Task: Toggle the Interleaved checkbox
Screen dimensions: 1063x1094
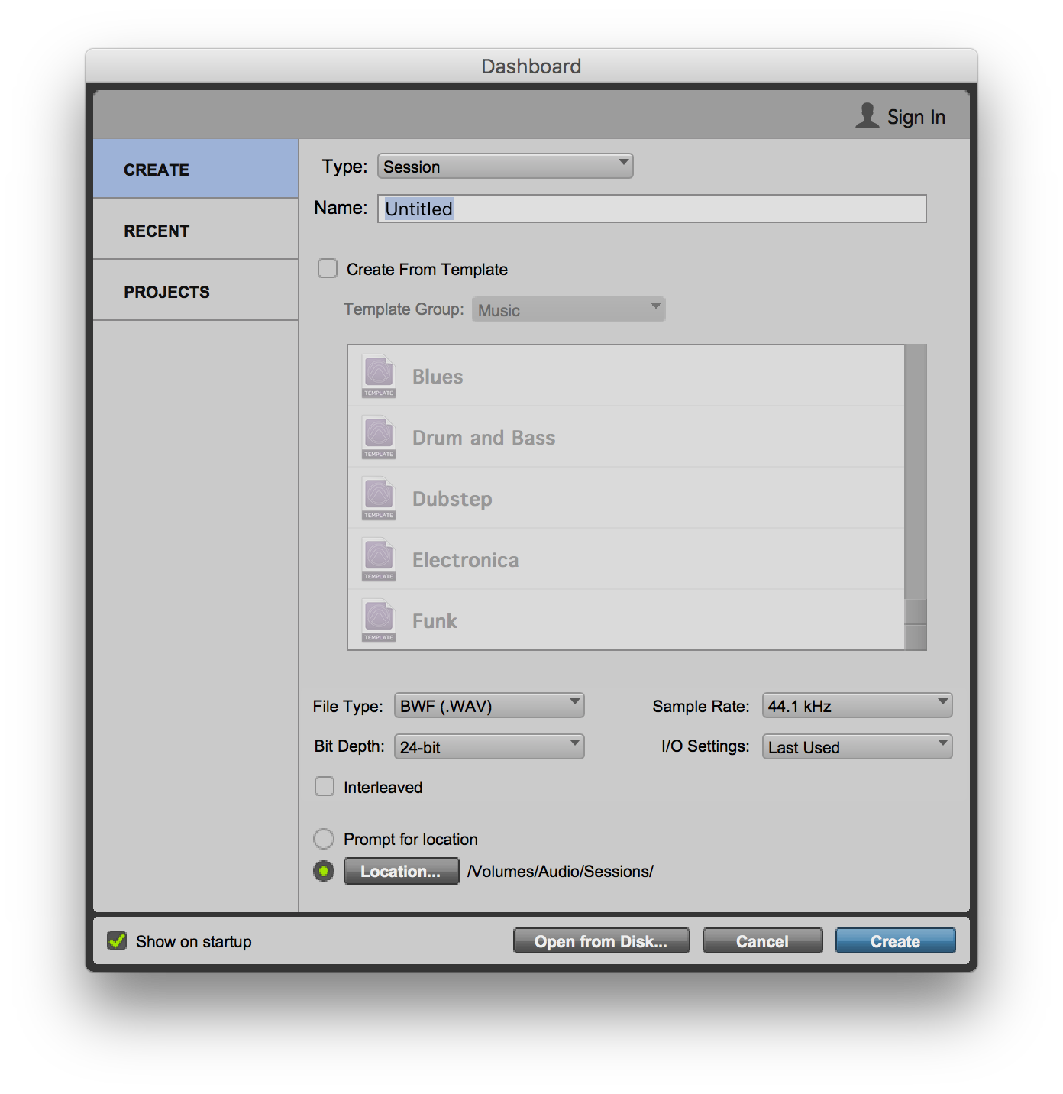Action: [x=325, y=786]
